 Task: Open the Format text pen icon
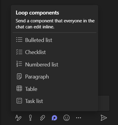tap(18, 118)
